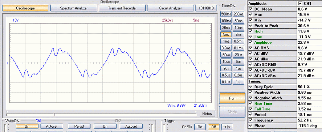
Task: Click Ch1 Autoset button
Action: (x=52, y=126)
